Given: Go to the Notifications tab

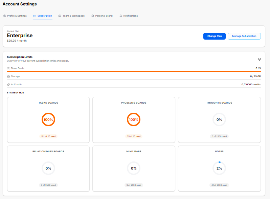Looking at the screenshot, I should (x=129, y=16).
